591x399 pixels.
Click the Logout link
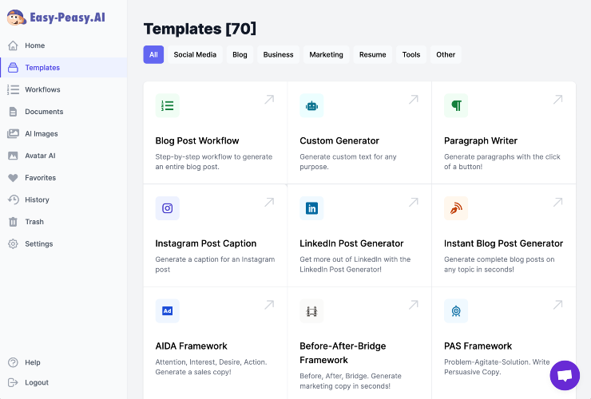click(x=37, y=383)
